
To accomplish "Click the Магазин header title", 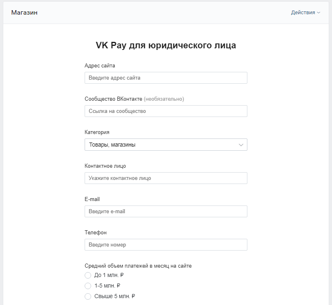I will click(24, 13).
